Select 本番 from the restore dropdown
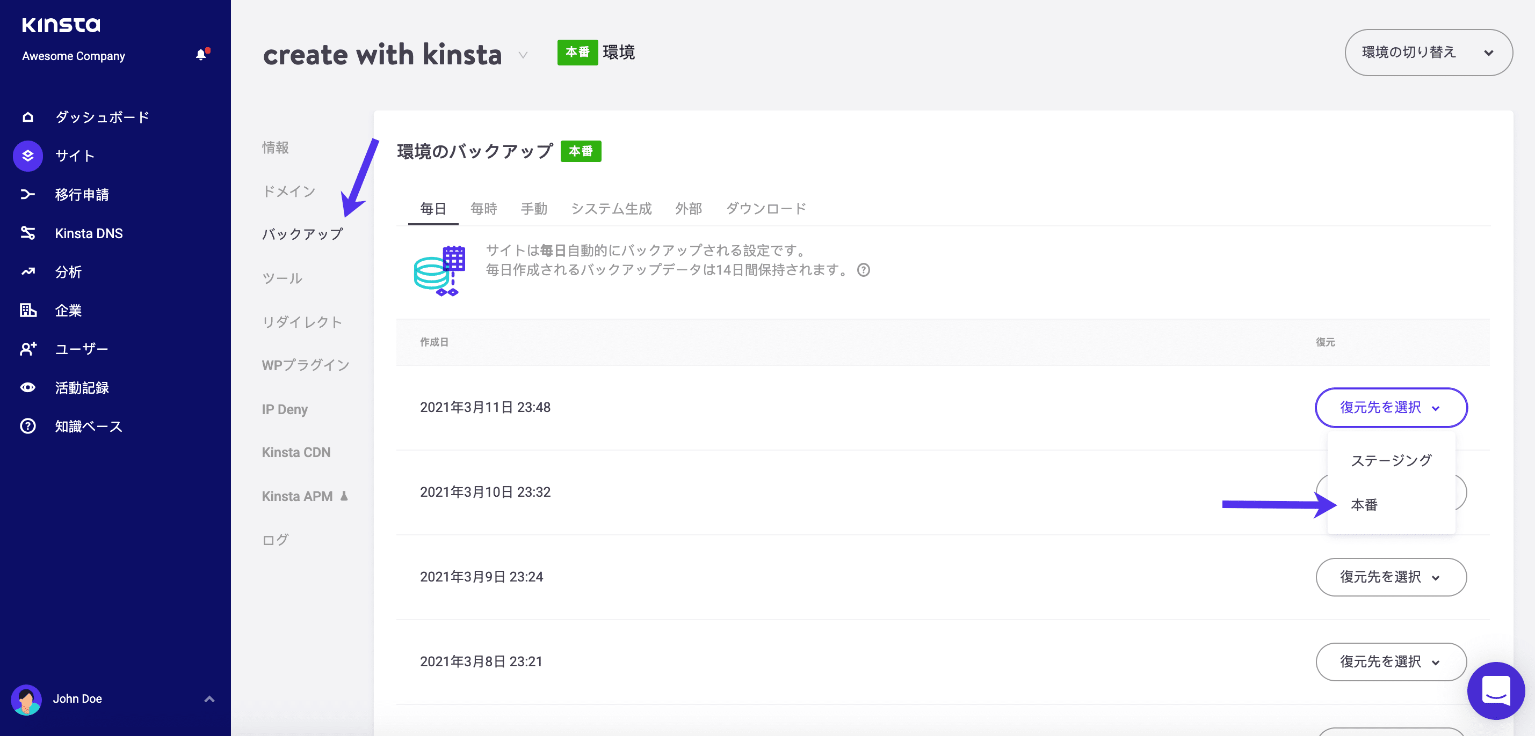Image resolution: width=1535 pixels, height=736 pixels. 1364,505
